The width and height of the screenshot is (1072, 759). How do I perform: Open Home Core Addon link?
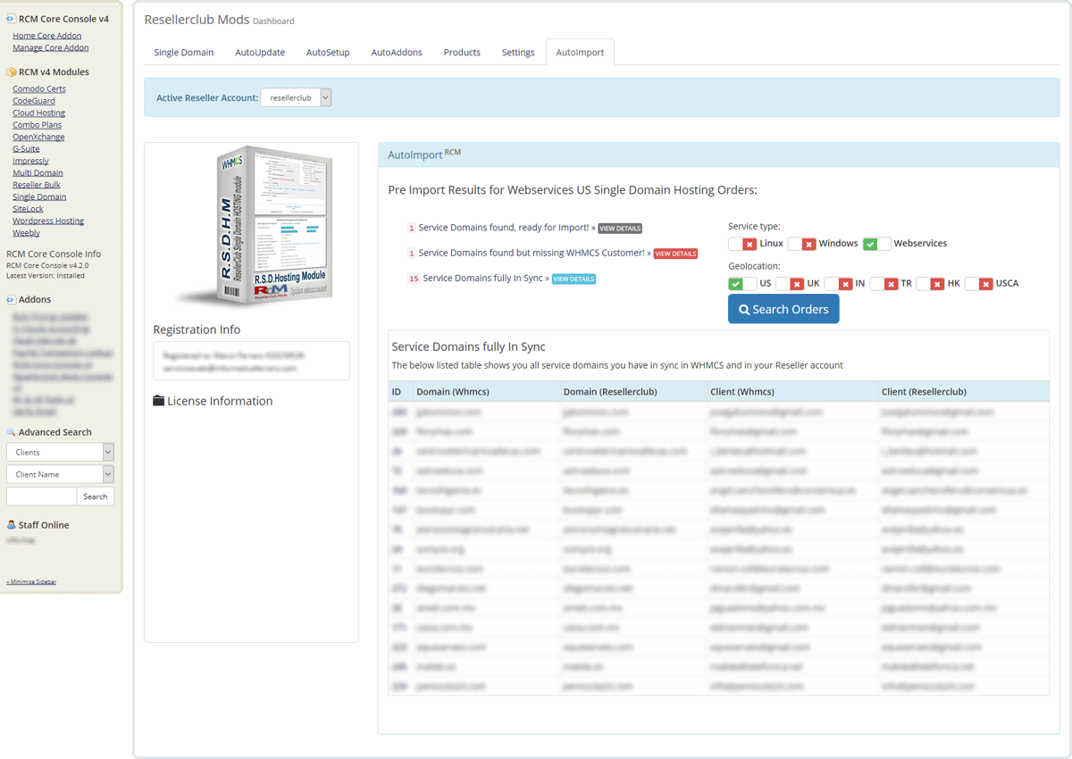46,36
